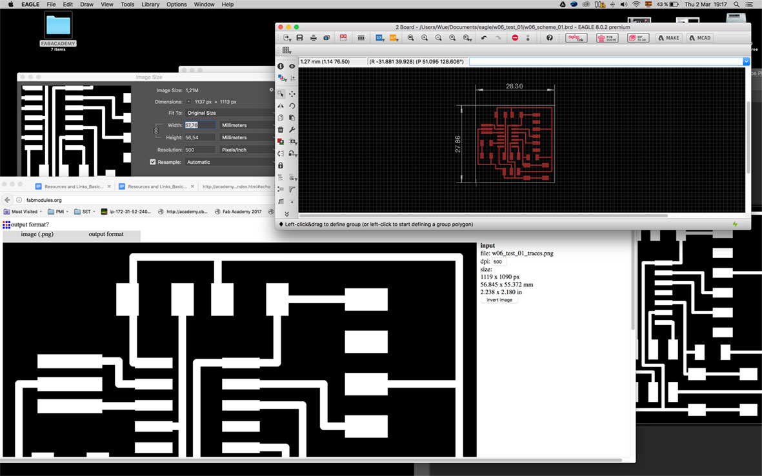The height and width of the screenshot is (476, 762).
Task: Open the Fit To Original Size dropdown
Action: pyautogui.click(x=230, y=113)
